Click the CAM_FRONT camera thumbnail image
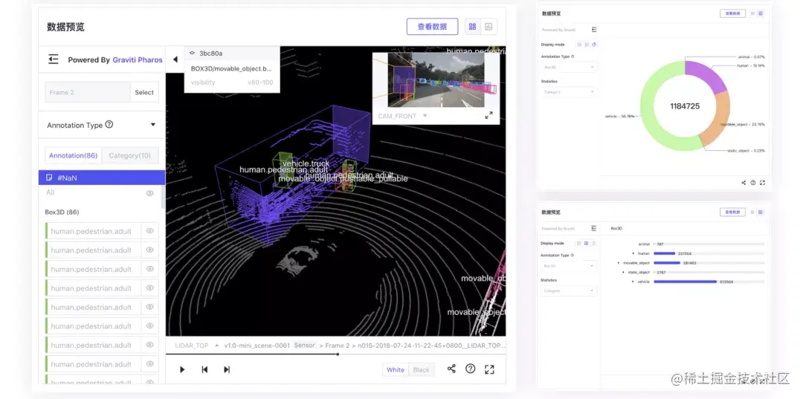 [436, 80]
